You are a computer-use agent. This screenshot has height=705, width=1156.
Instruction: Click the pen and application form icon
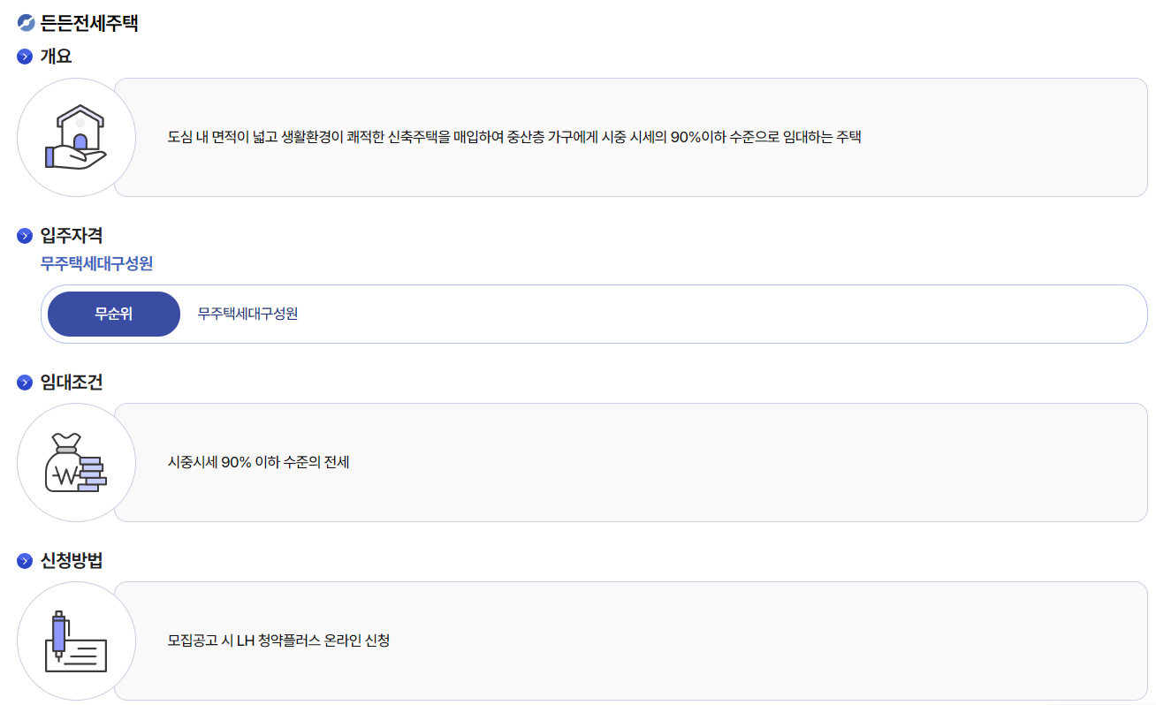[76, 641]
